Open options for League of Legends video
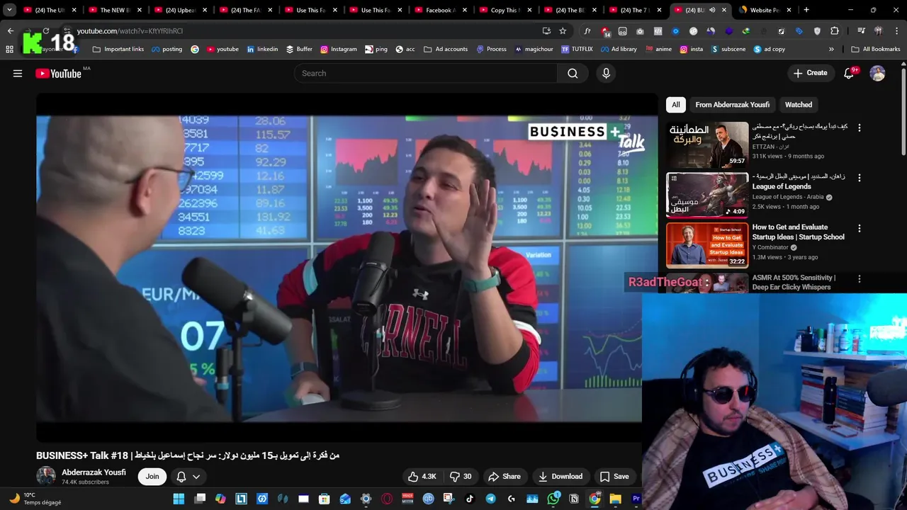 coord(860,178)
